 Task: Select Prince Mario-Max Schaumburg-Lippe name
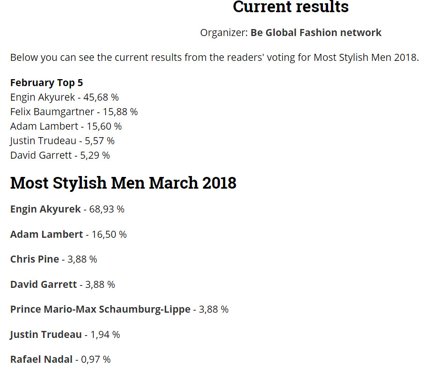(100, 309)
